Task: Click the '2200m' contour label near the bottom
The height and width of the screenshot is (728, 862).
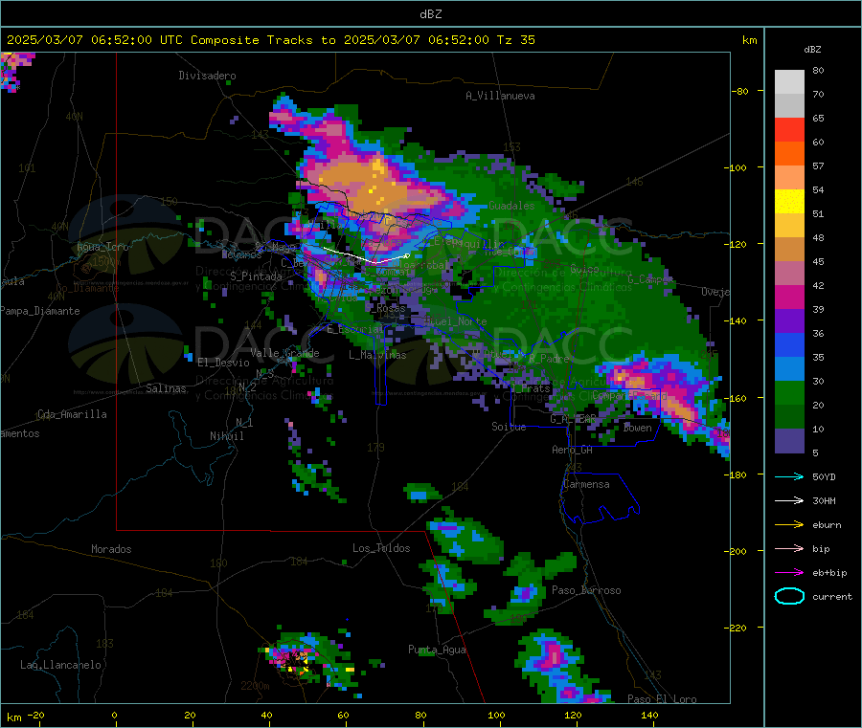Action: [255, 686]
